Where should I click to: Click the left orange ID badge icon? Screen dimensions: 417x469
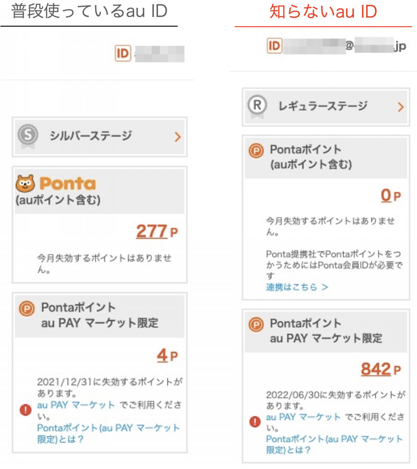coord(123,54)
